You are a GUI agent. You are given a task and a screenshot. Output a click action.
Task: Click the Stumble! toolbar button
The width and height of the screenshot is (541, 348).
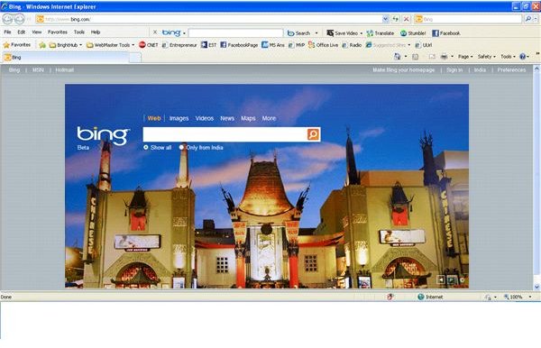click(413, 33)
